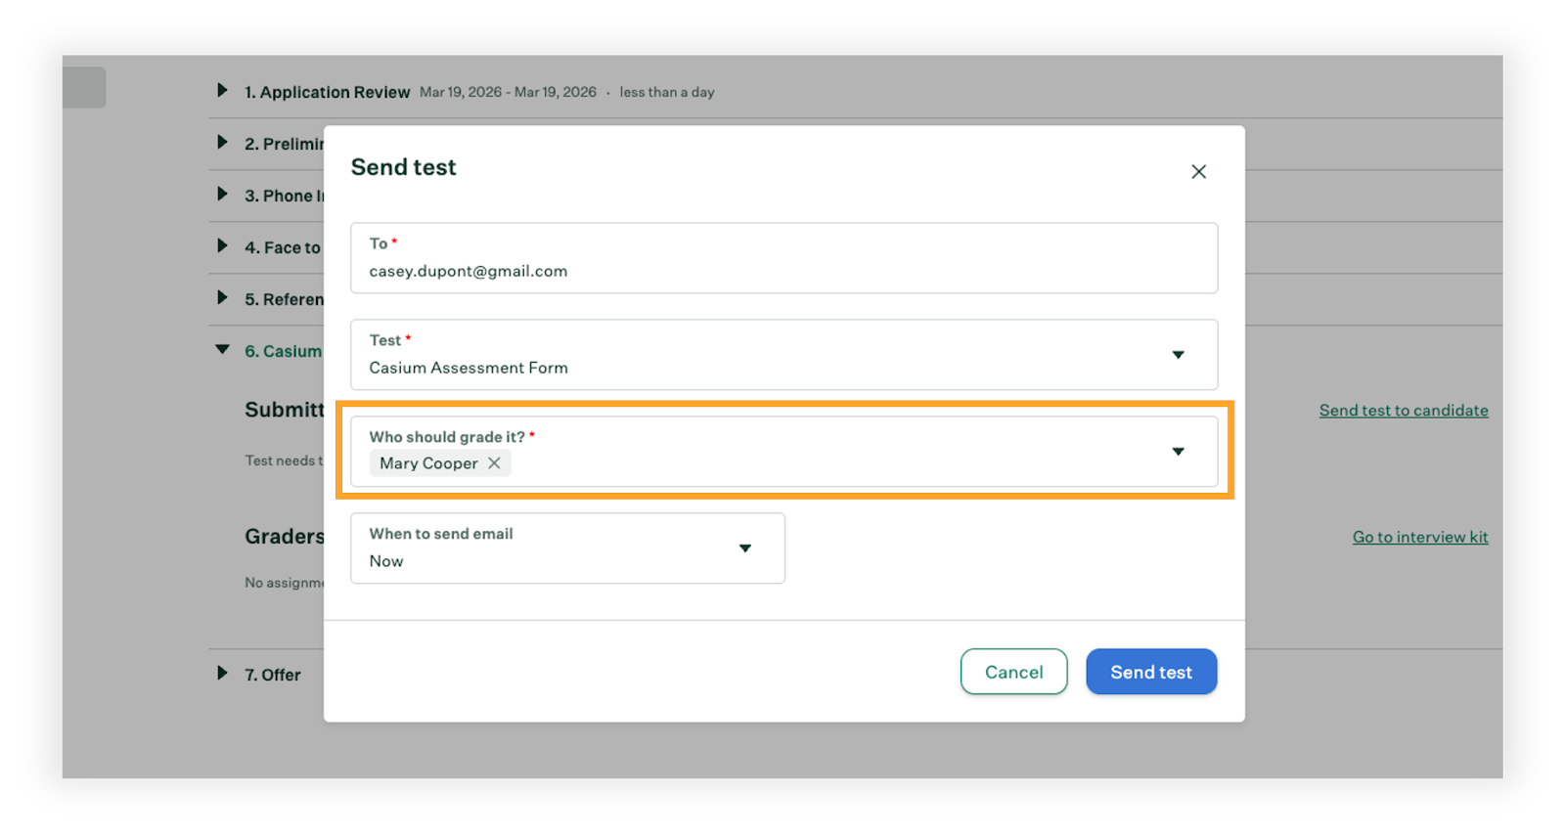
Task: Expand the Application Review stage
Action: coord(222,91)
